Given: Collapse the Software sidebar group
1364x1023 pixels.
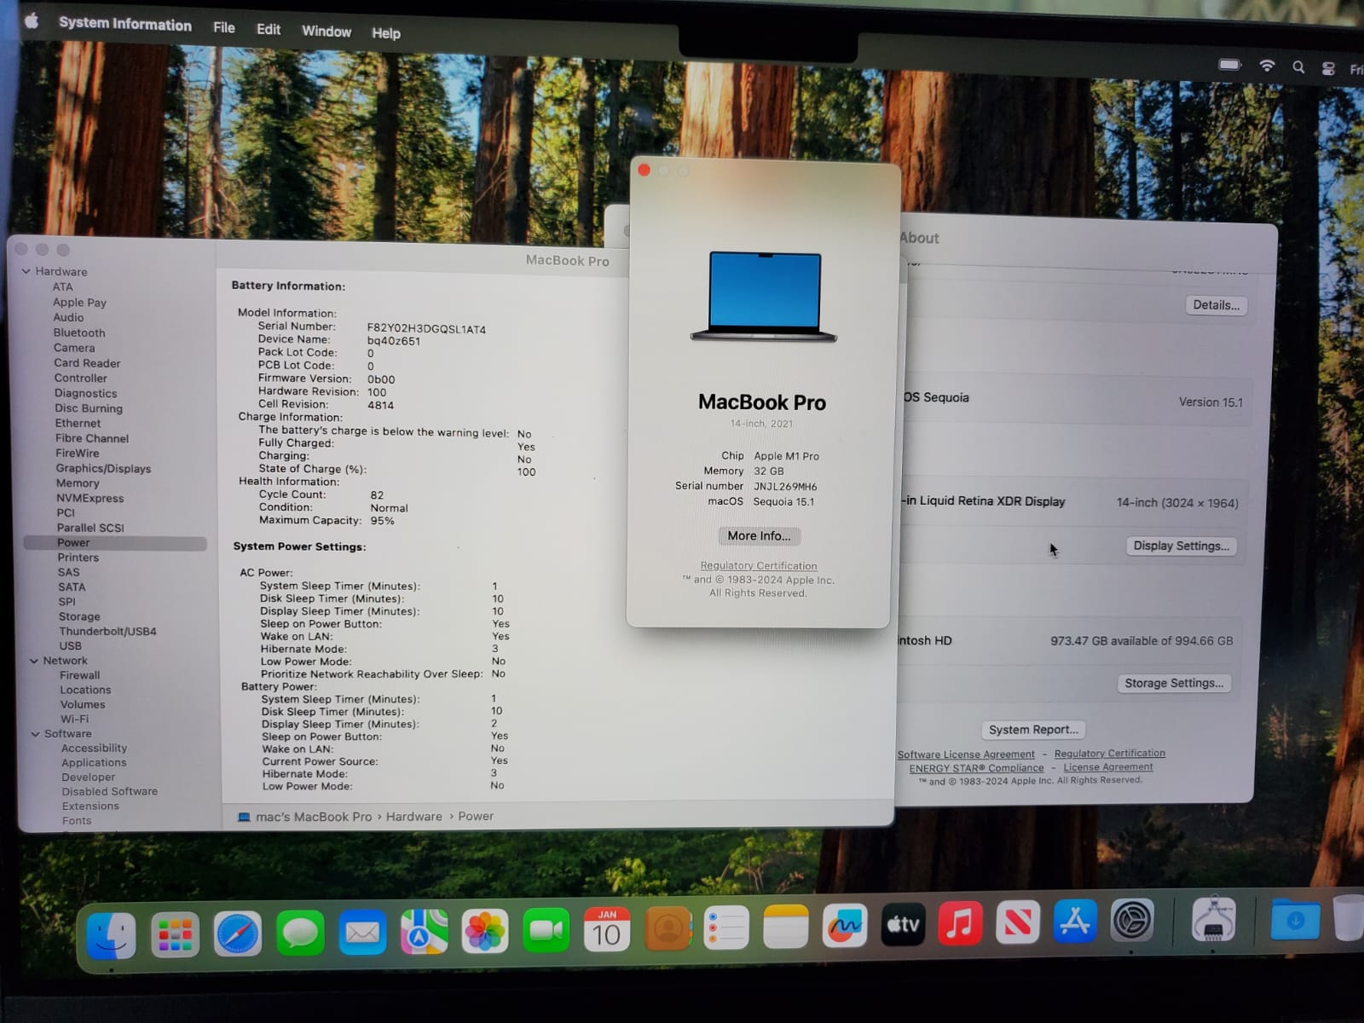Looking at the screenshot, I should [36, 734].
